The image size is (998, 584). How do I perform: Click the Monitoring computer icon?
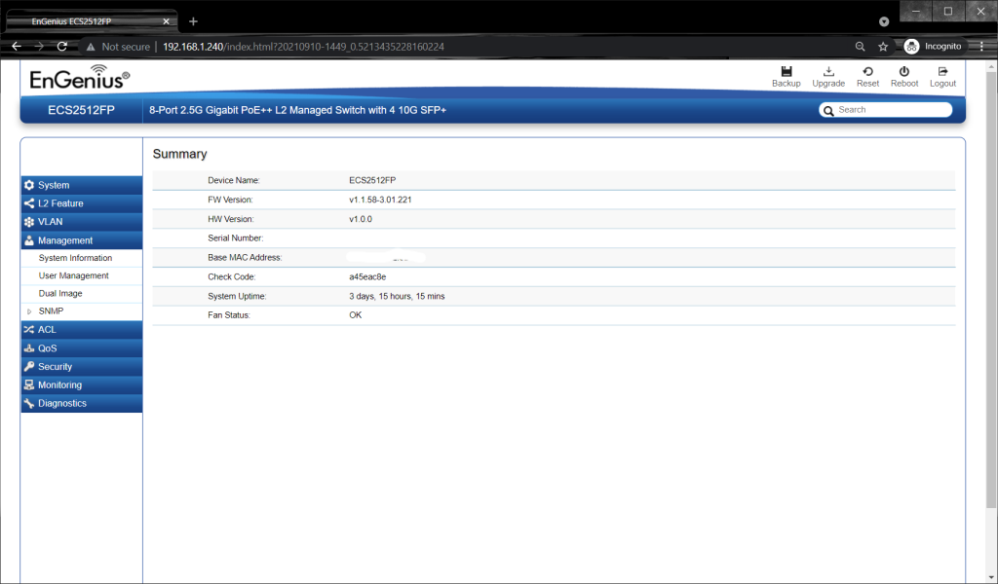pyautogui.click(x=28, y=385)
